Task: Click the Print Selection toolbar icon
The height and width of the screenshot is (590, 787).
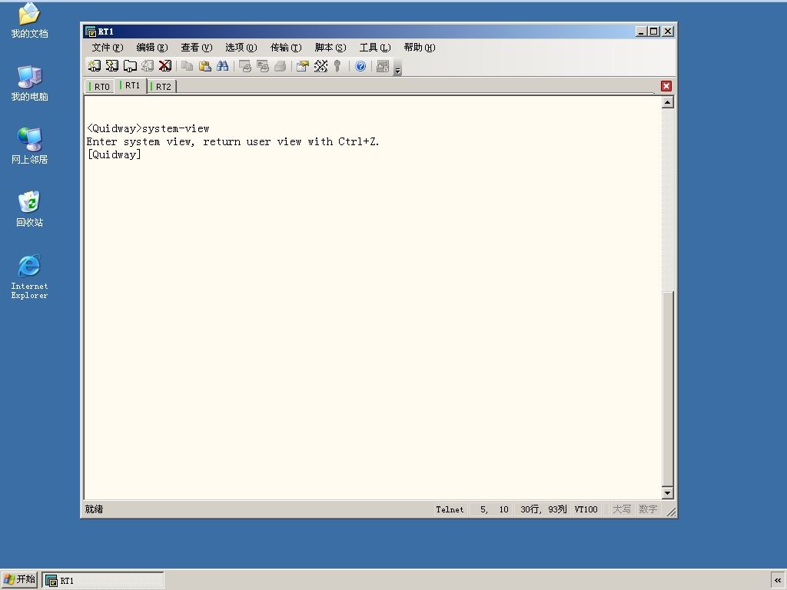Action: click(x=263, y=66)
